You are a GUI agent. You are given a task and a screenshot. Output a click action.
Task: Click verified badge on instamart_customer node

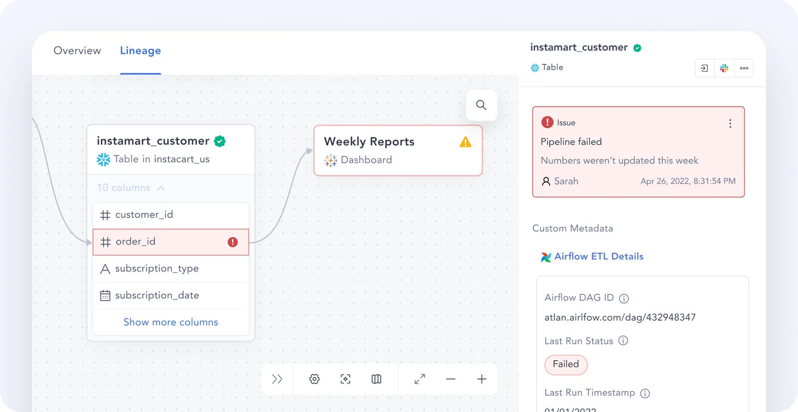pos(220,141)
